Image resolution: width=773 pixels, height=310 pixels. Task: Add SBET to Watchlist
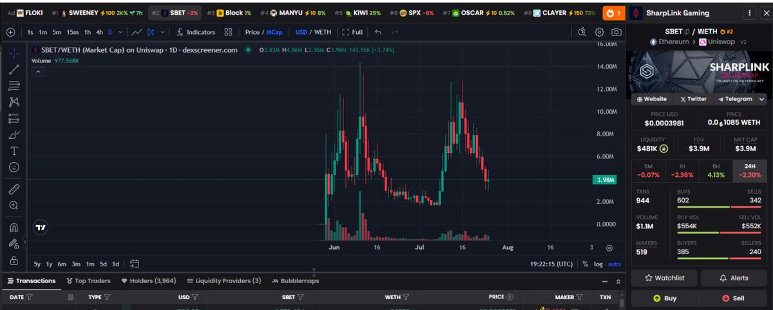click(663, 278)
